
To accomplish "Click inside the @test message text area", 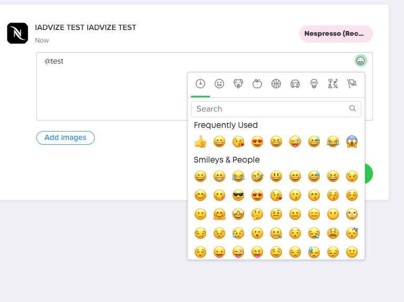I will point(112,86).
